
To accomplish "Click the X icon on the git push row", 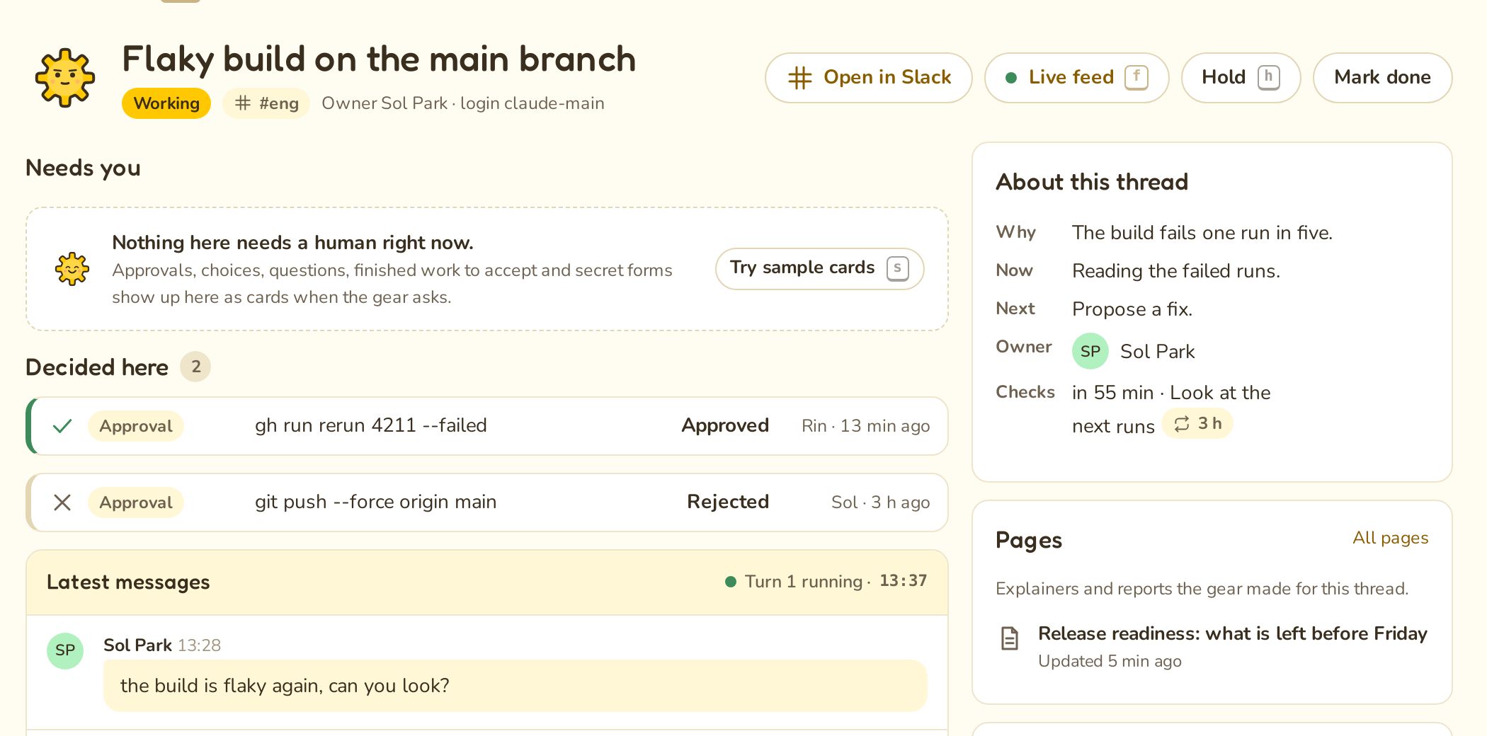I will pos(62,502).
